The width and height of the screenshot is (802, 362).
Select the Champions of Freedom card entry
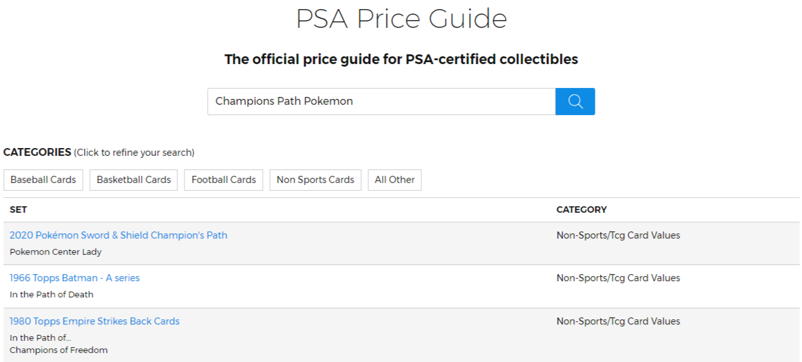tap(59, 350)
